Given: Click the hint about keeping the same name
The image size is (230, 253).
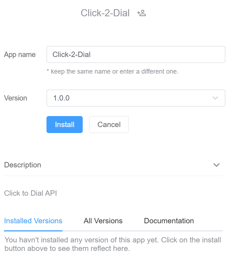Looking at the screenshot, I should click(x=113, y=71).
